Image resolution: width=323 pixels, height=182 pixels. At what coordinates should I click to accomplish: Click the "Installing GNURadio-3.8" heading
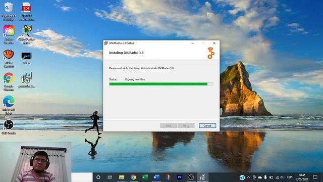pyautogui.click(x=126, y=53)
